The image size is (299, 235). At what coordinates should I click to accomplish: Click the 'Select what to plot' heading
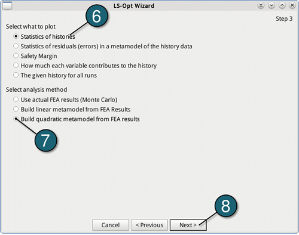(x=30, y=26)
